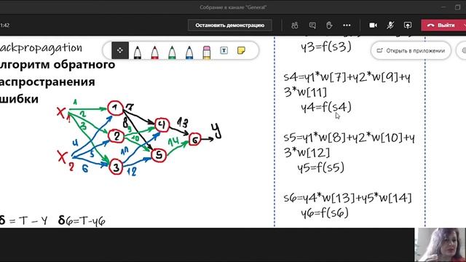Click neuron node 1 in the diagram
This screenshot has height=262, width=466.
(x=115, y=108)
